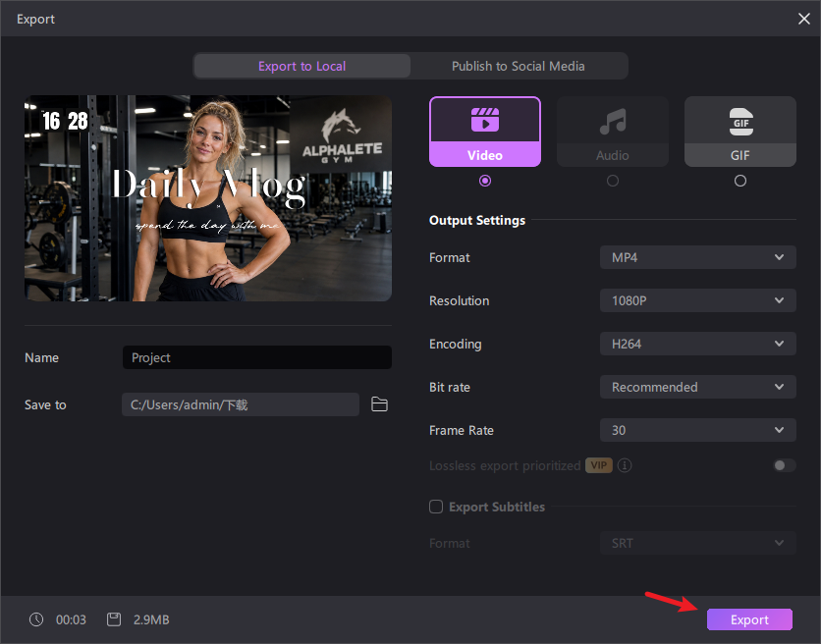Click the Bit rate label
This screenshot has height=644, width=821.
[449, 387]
